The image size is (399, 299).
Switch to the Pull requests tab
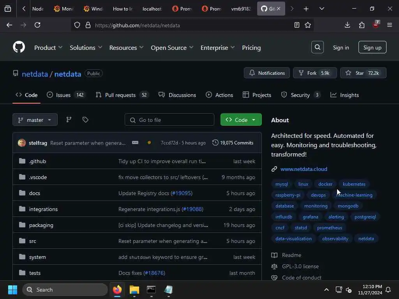coord(122,95)
